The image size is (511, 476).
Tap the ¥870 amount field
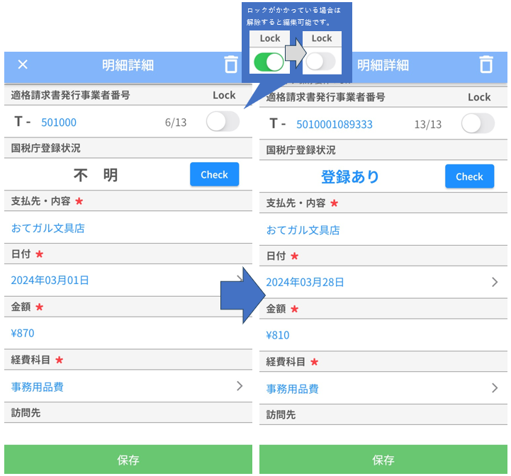[23, 333]
